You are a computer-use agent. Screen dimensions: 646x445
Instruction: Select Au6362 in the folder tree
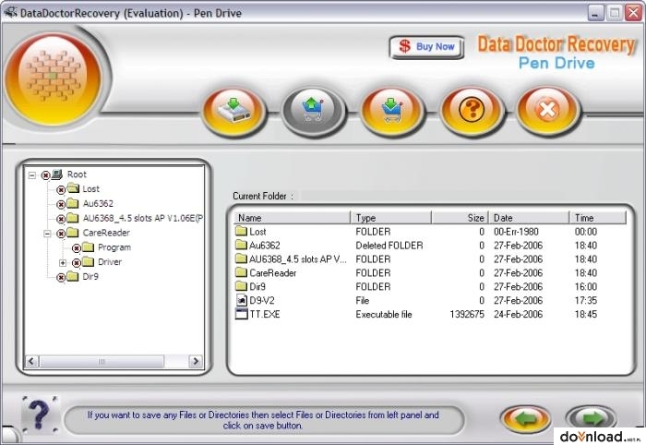click(x=98, y=203)
